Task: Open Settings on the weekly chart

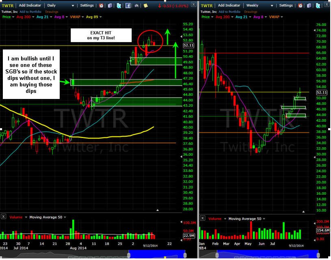Action: 286,5
